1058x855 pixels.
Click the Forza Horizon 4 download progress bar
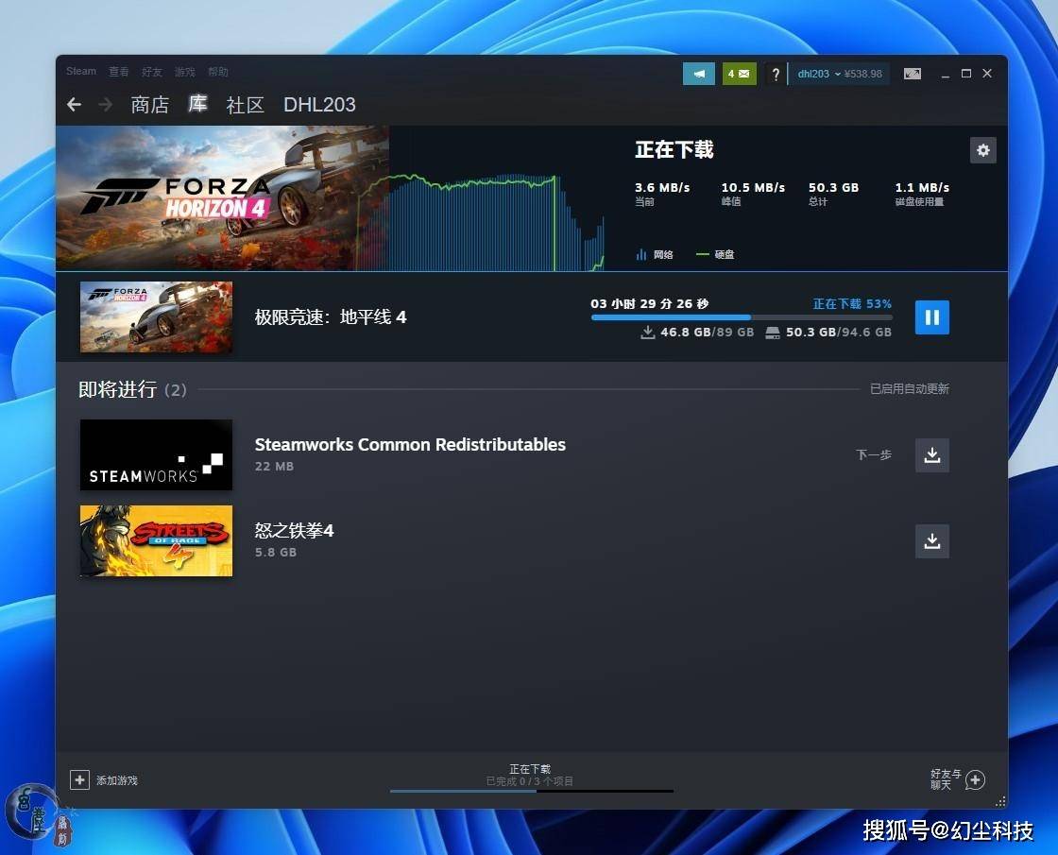742,317
